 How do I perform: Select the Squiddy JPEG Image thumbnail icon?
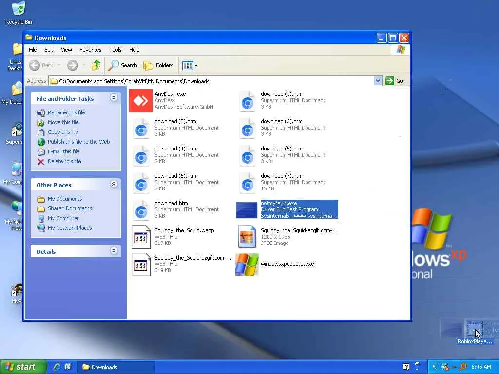[247, 237]
